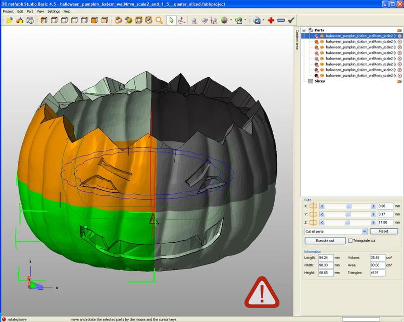
Task: Toggle visibility eye of the second pumpkin part
Action: tap(322, 42)
